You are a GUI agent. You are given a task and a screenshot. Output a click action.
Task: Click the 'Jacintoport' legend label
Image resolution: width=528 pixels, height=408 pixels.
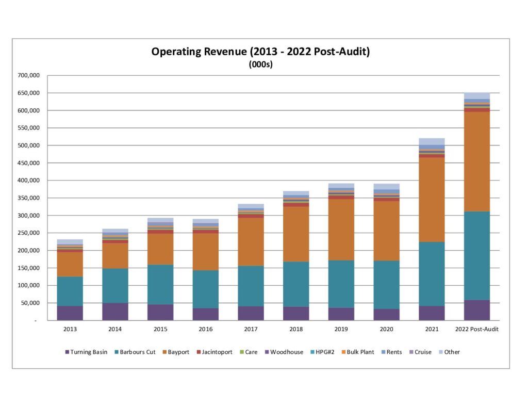pyautogui.click(x=217, y=352)
